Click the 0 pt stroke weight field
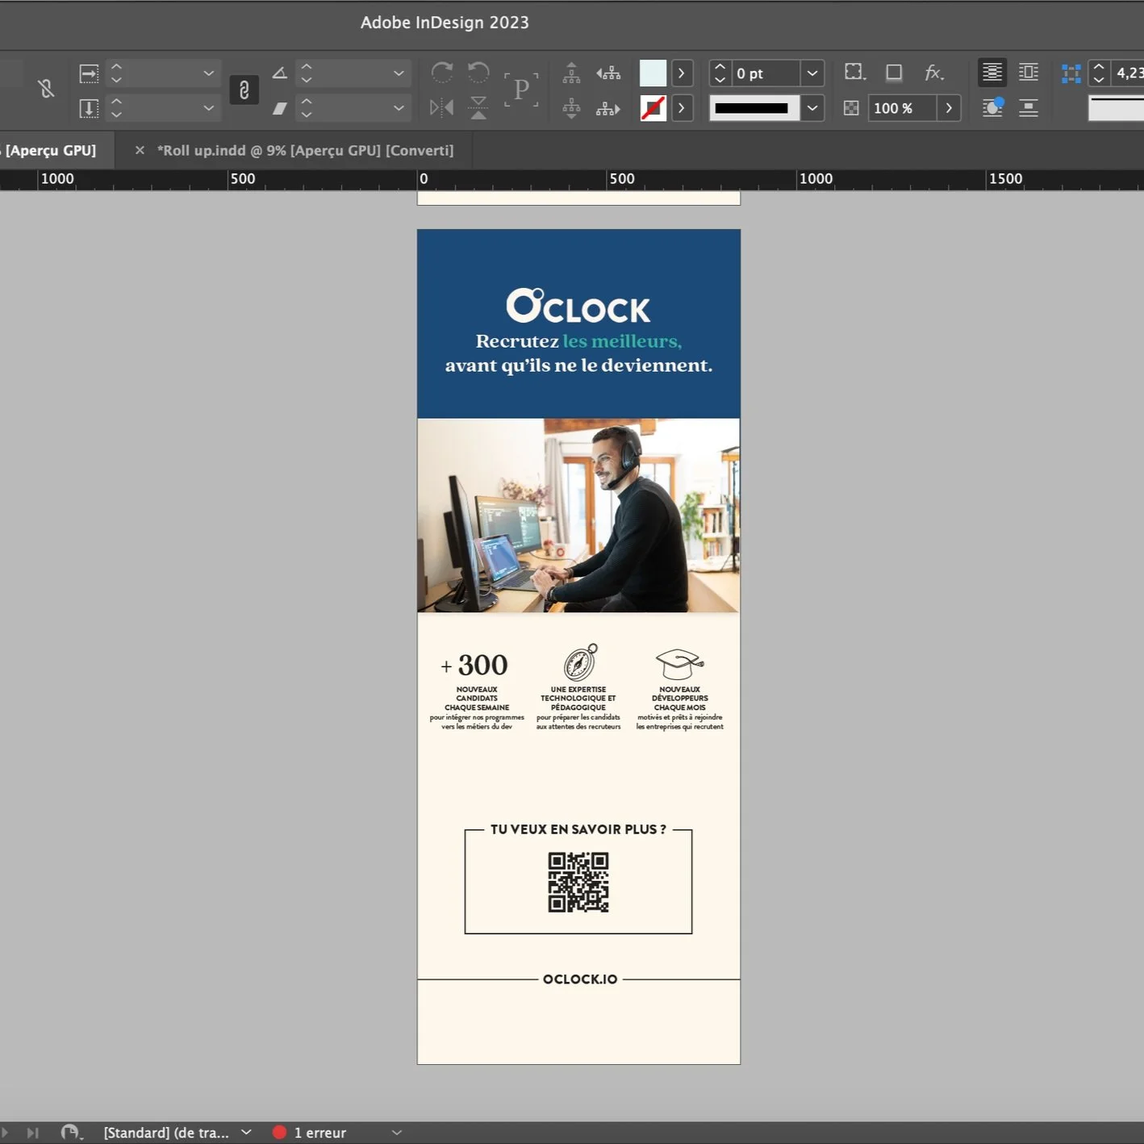This screenshot has height=1144, width=1144. click(x=766, y=73)
